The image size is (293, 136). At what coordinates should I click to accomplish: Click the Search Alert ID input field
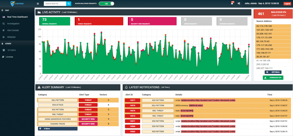click(55, 3)
